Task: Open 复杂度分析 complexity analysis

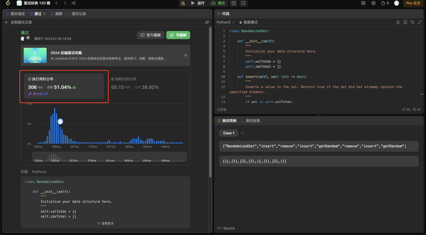Action: (x=38, y=94)
